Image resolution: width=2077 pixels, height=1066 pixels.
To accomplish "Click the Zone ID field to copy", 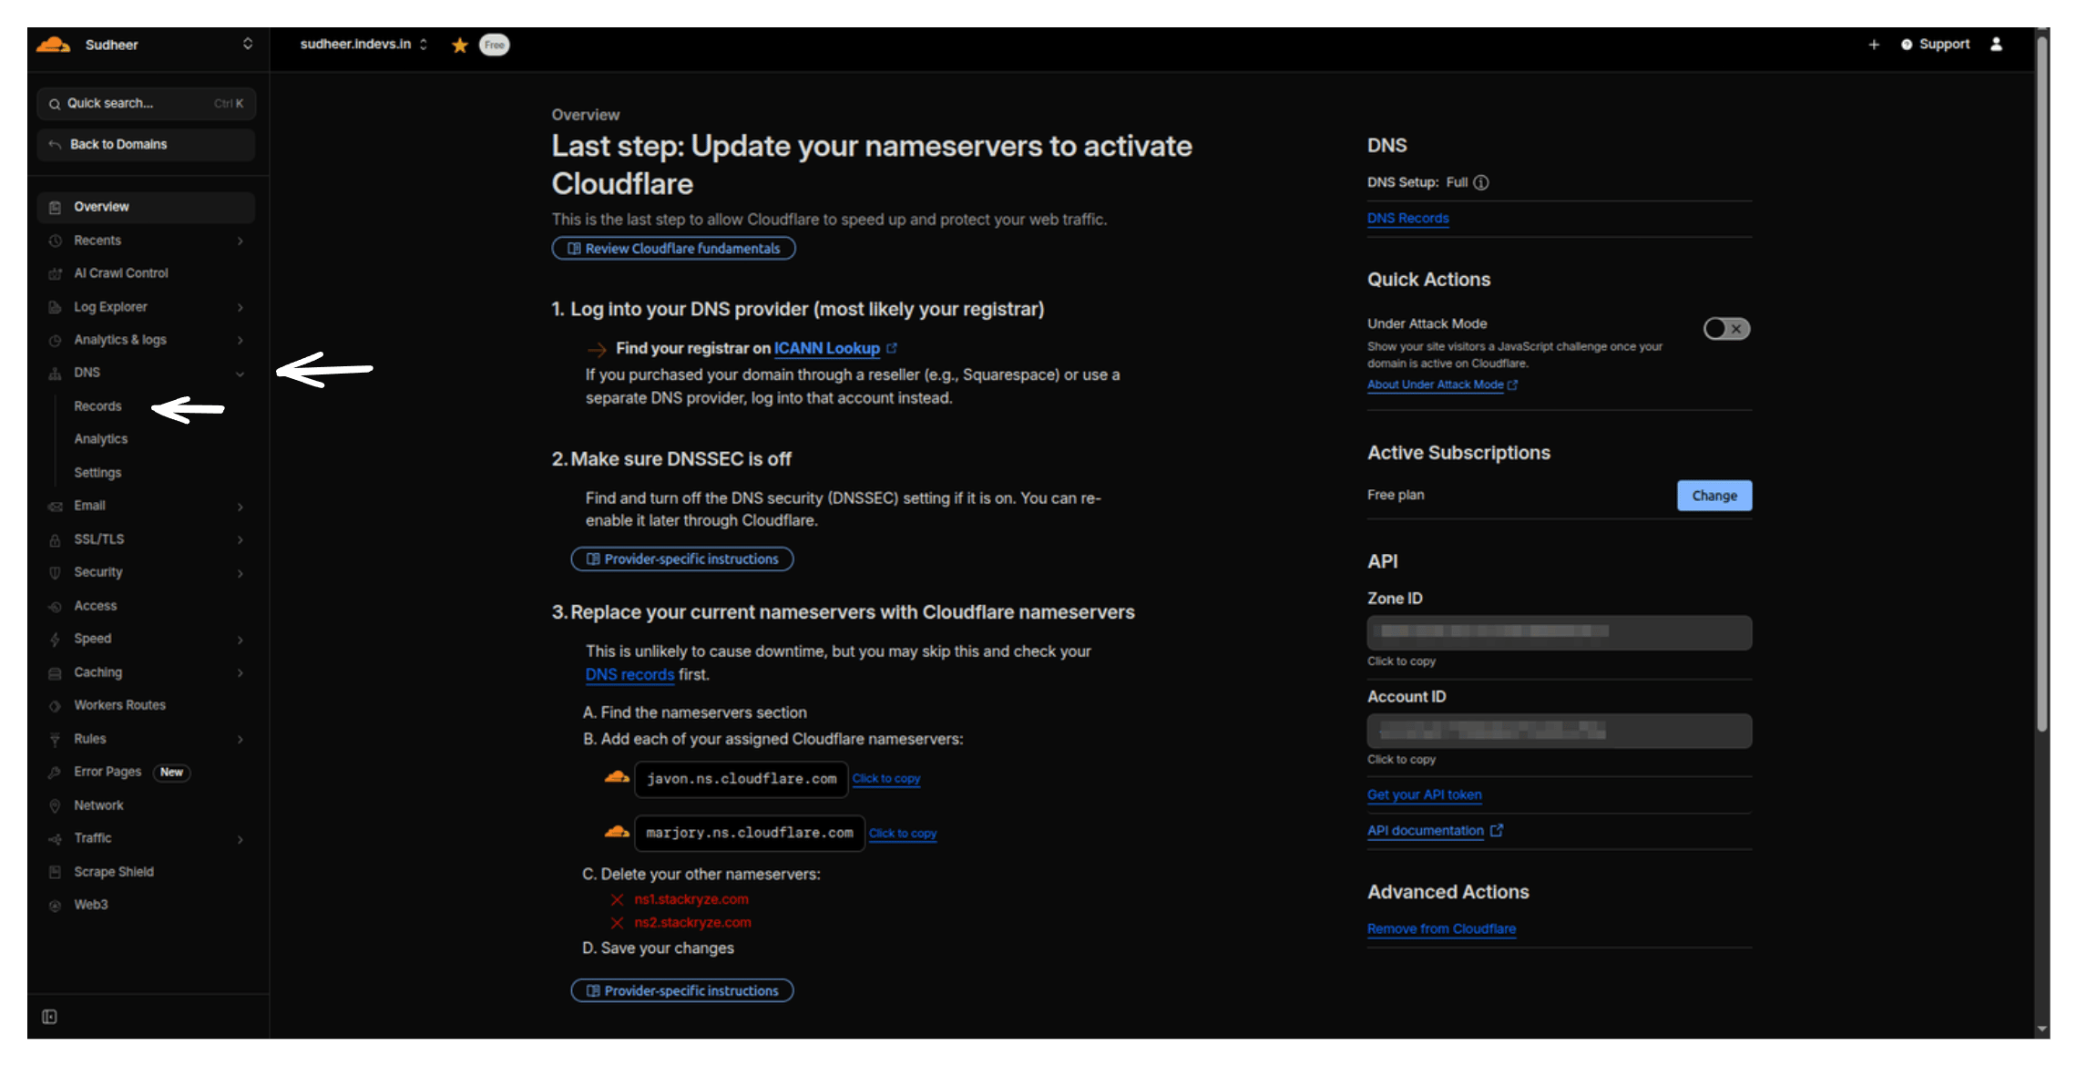I will [1559, 632].
